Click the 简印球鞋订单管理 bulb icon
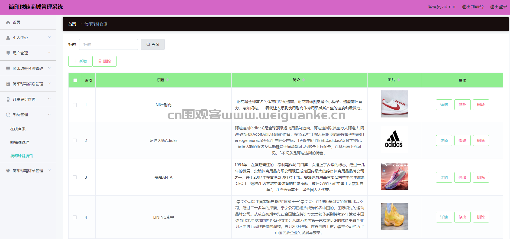The width and height of the screenshot is (510, 239). (x=8, y=171)
